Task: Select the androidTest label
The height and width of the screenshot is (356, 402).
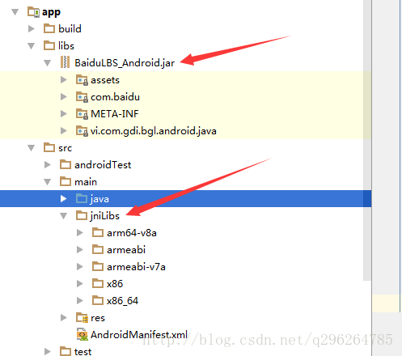Action: click(103, 165)
